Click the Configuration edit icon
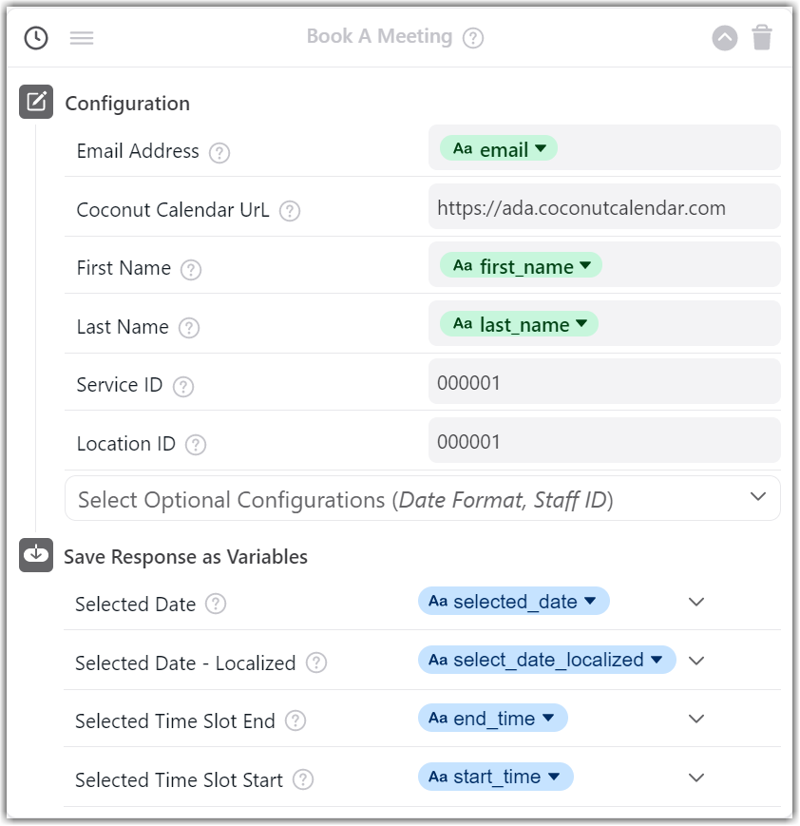This screenshot has height=826, width=800. tap(36, 102)
